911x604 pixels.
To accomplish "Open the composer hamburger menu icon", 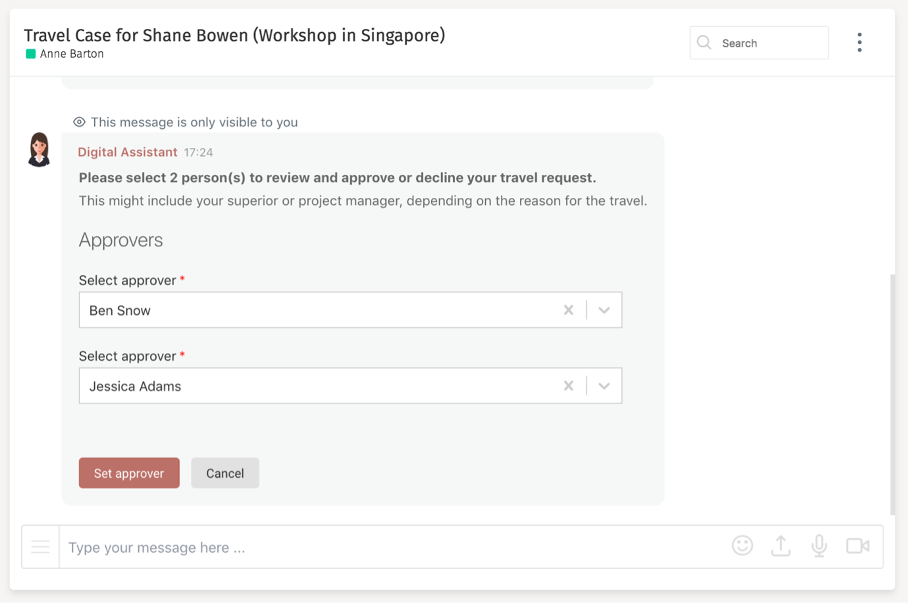I will 40,546.
